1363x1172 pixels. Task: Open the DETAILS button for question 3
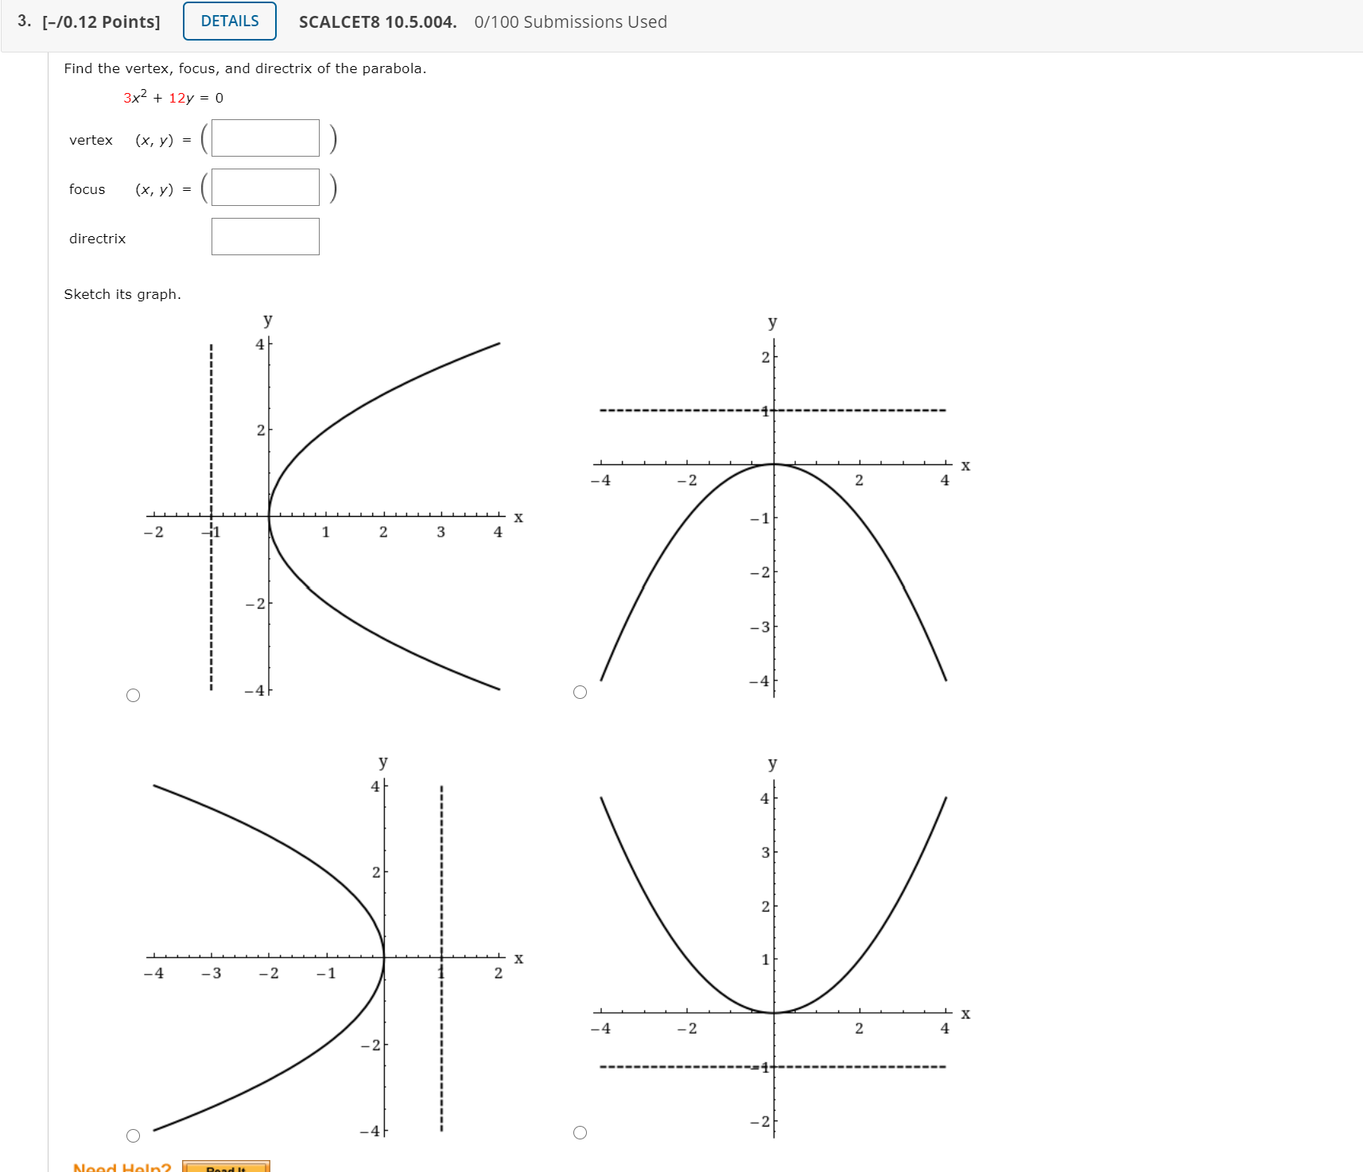tap(230, 21)
